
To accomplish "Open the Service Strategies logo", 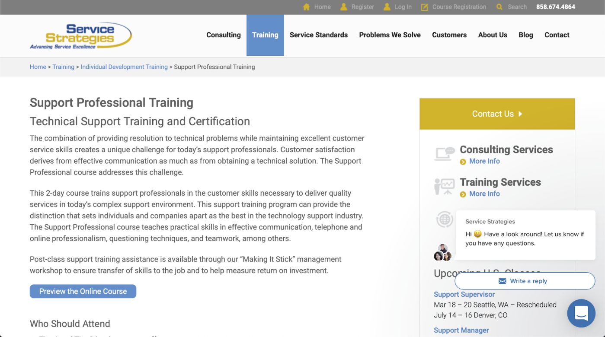I will [81, 36].
